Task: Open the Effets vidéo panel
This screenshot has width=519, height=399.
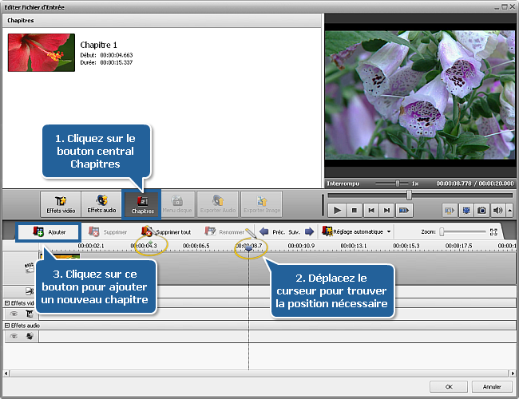Action: click(x=61, y=203)
